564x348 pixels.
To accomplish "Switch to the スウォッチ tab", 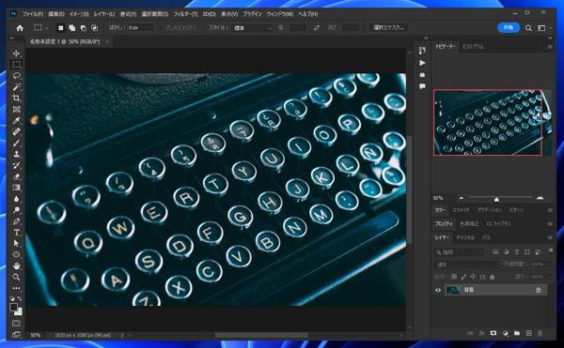I will point(461,210).
